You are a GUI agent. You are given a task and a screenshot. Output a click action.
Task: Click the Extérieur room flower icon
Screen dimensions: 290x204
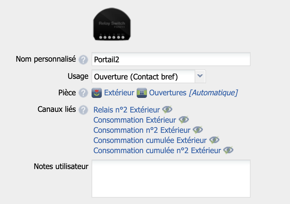click(x=97, y=93)
